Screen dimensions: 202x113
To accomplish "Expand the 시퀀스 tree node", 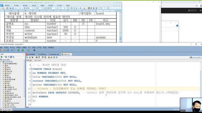I will pos(3,85).
